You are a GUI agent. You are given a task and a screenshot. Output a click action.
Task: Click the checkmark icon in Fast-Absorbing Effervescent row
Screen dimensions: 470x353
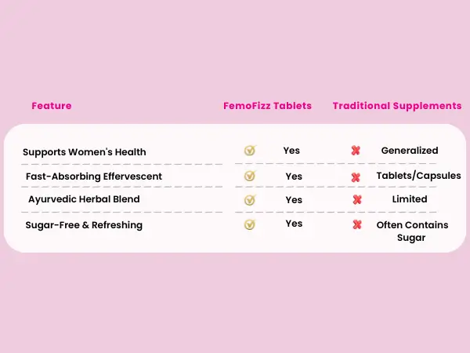coord(250,176)
